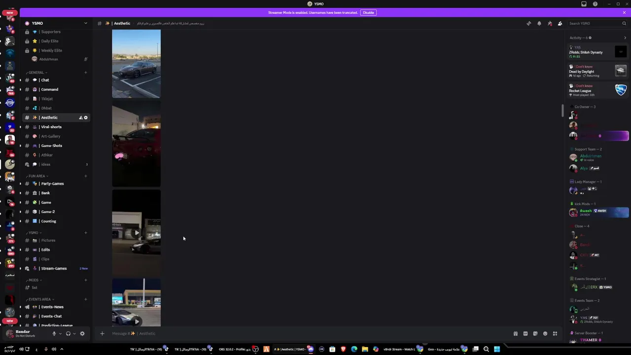Open notification settings bell icon
631x355 pixels.
tap(539, 23)
